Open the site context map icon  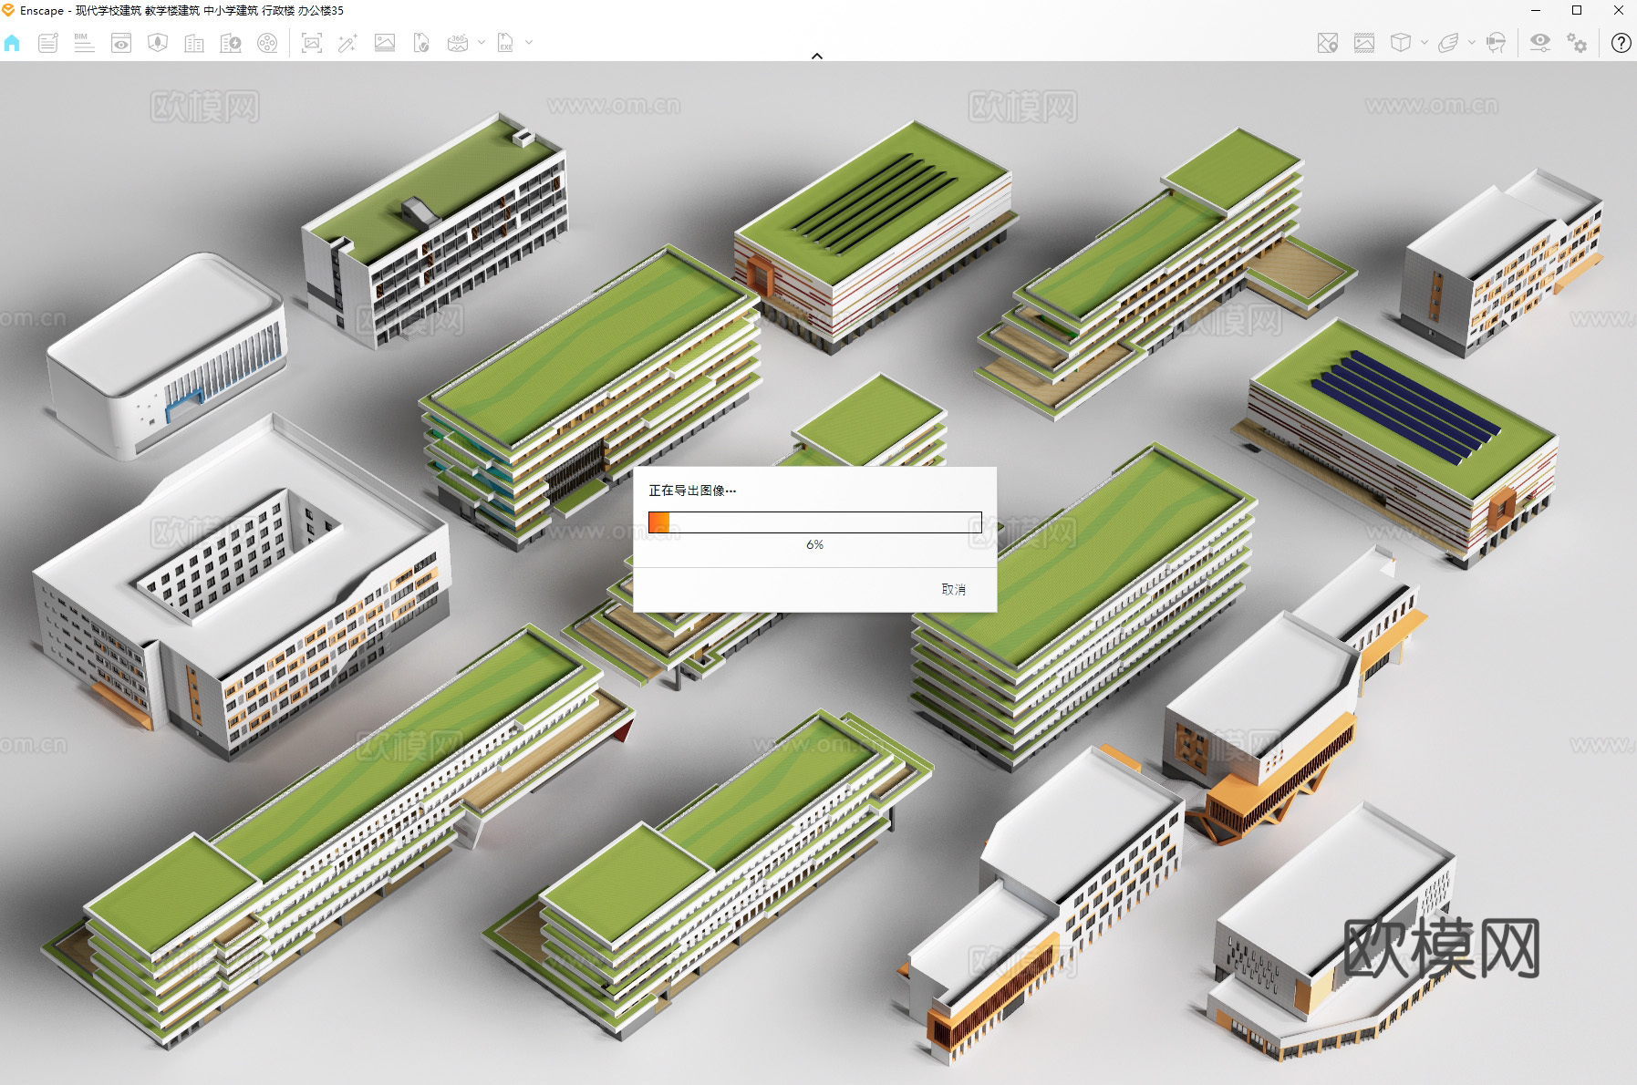(158, 43)
